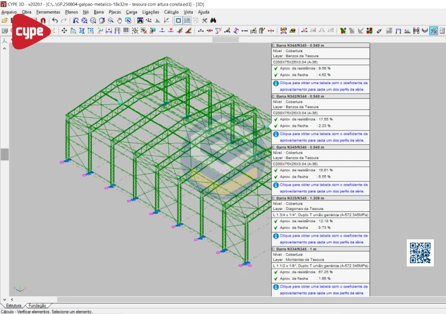Open the Ligações menu
This screenshot has height=314, width=446.
coord(151,12)
